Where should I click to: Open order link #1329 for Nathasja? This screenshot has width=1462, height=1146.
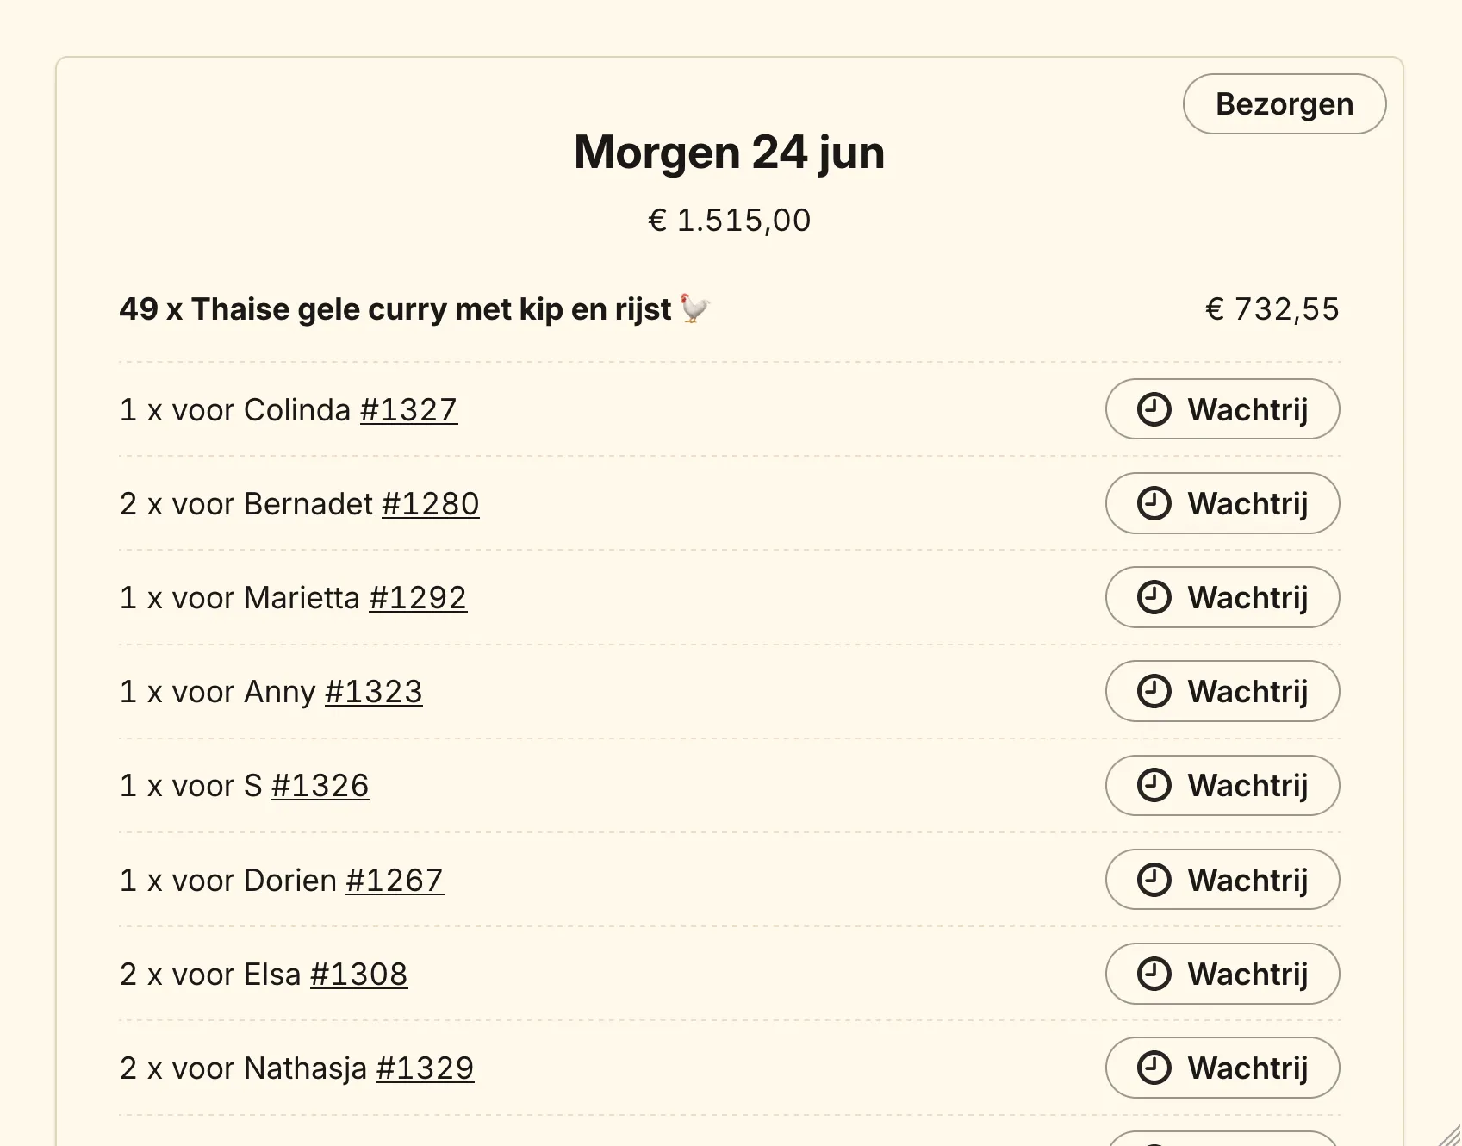pyautogui.click(x=426, y=1068)
